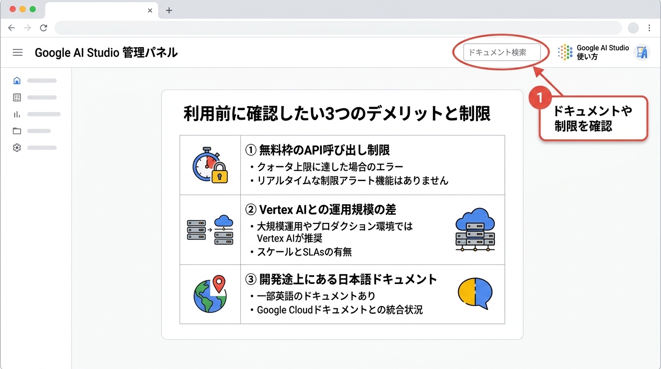Open the grid list icon in the sidebar
The width and height of the screenshot is (661, 369).
click(17, 97)
